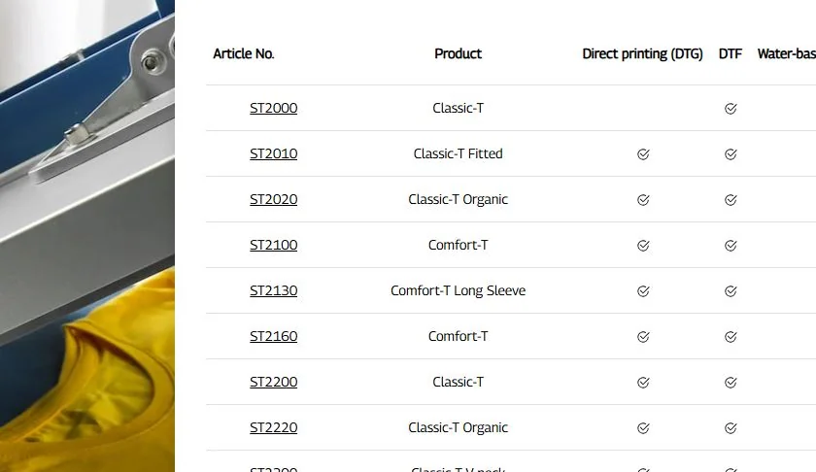The height and width of the screenshot is (472, 816).
Task: Select the DTF column header
Action: coord(731,53)
